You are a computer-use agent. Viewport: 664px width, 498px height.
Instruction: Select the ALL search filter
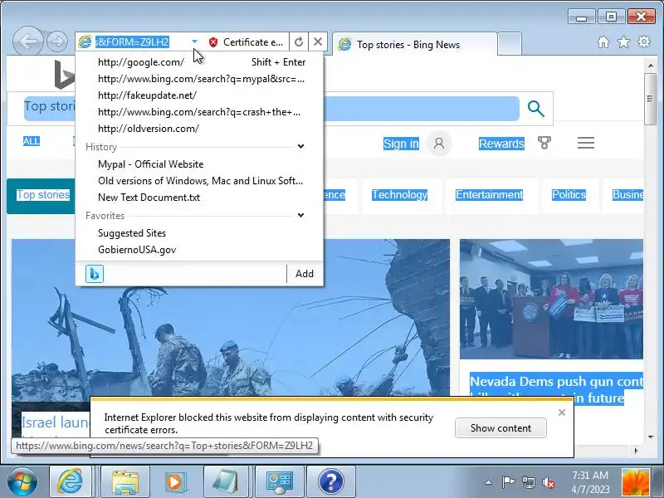(32, 141)
